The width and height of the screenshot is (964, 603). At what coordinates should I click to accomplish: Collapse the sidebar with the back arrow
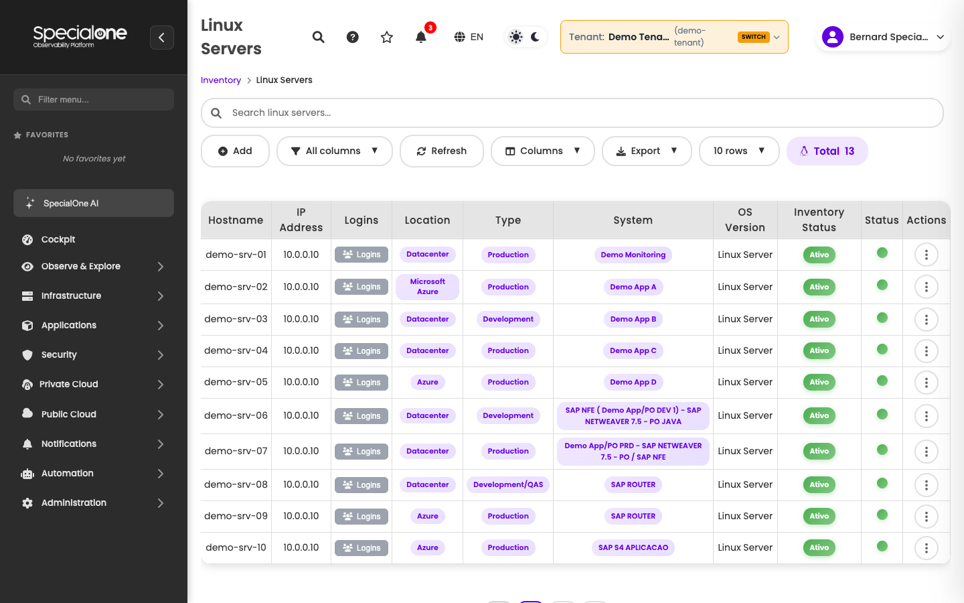tap(161, 38)
